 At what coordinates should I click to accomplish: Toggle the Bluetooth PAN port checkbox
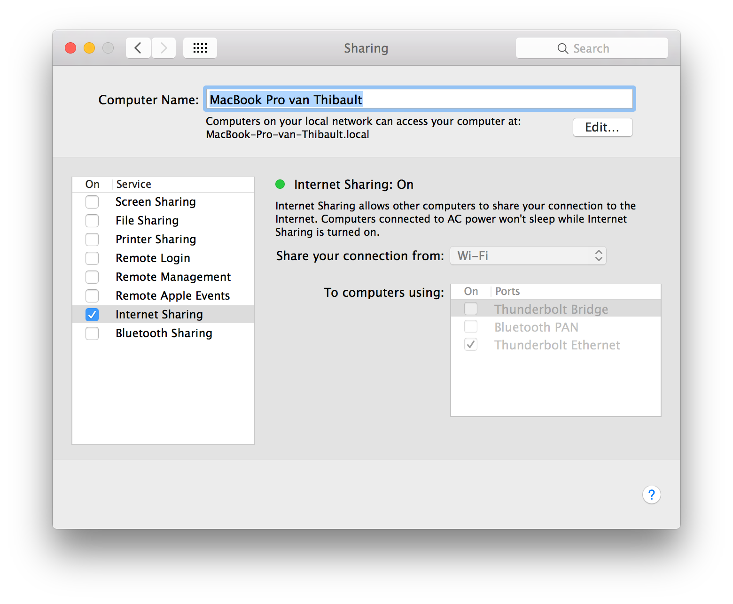[471, 326]
